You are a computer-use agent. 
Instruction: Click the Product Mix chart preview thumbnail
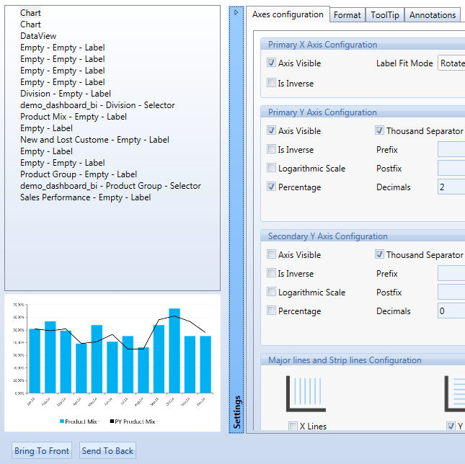(x=112, y=363)
